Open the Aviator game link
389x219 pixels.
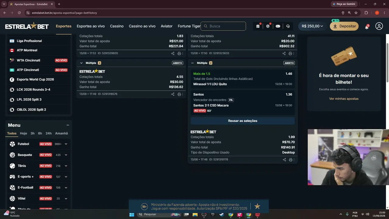[x=167, y=26]
